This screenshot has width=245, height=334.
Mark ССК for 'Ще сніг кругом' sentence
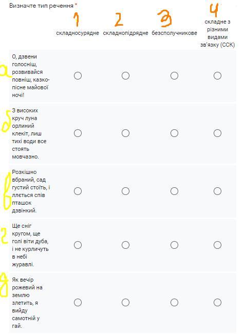coord(217,245)
